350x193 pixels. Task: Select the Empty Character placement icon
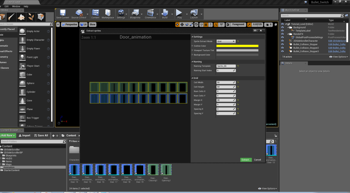22,40
